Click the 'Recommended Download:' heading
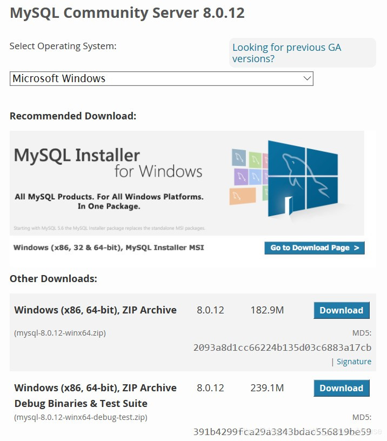The width and height of the screenshot is (387, 441). click(73, 116)
